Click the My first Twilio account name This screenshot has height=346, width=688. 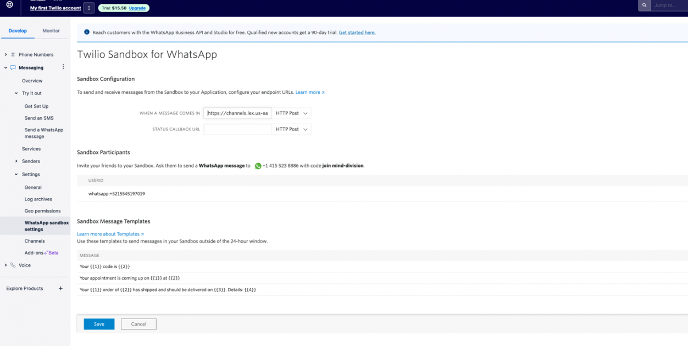[x=56, y=8]
